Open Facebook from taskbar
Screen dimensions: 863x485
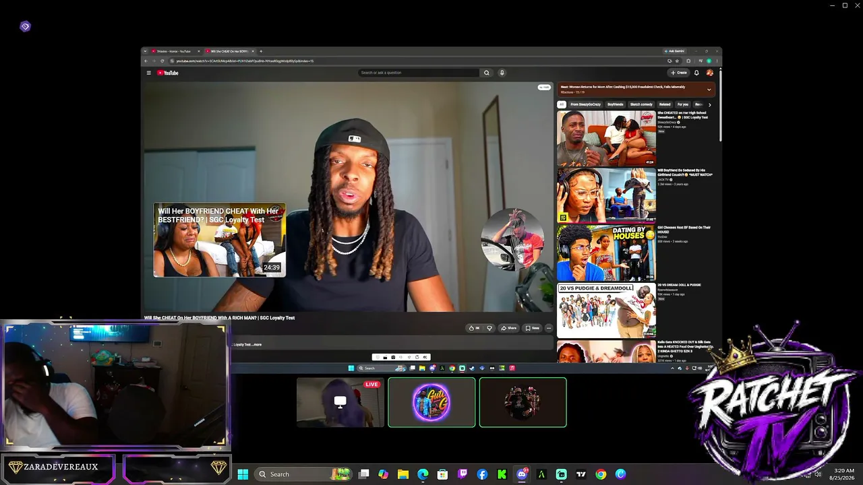point(482,474)
